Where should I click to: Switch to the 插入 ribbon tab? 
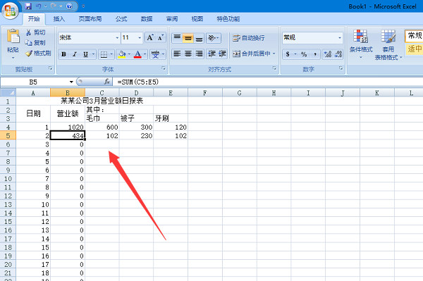pyautogui.click(x=59, y=19)
